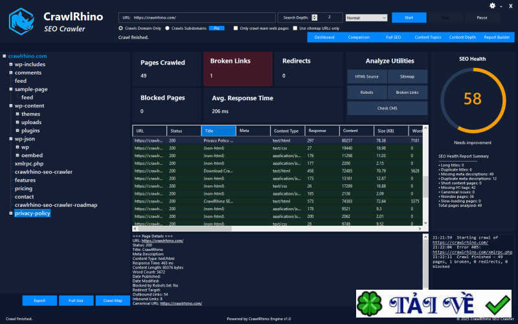This screenshot has height=324, width=518.
Task: Select the Crawls Subdomains radio button
Action: click(168, 28)
